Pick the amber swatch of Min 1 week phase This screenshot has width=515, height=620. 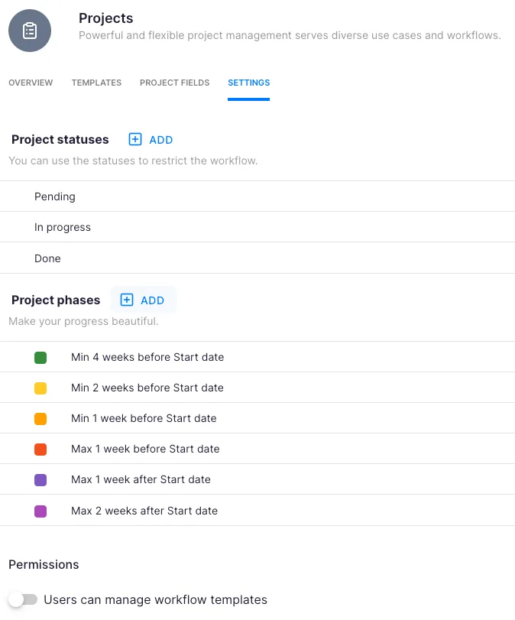pos(40,418)
